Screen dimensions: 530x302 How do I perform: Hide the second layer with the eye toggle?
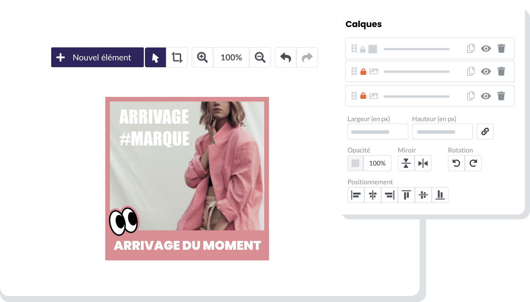click(x=486, y=71)
